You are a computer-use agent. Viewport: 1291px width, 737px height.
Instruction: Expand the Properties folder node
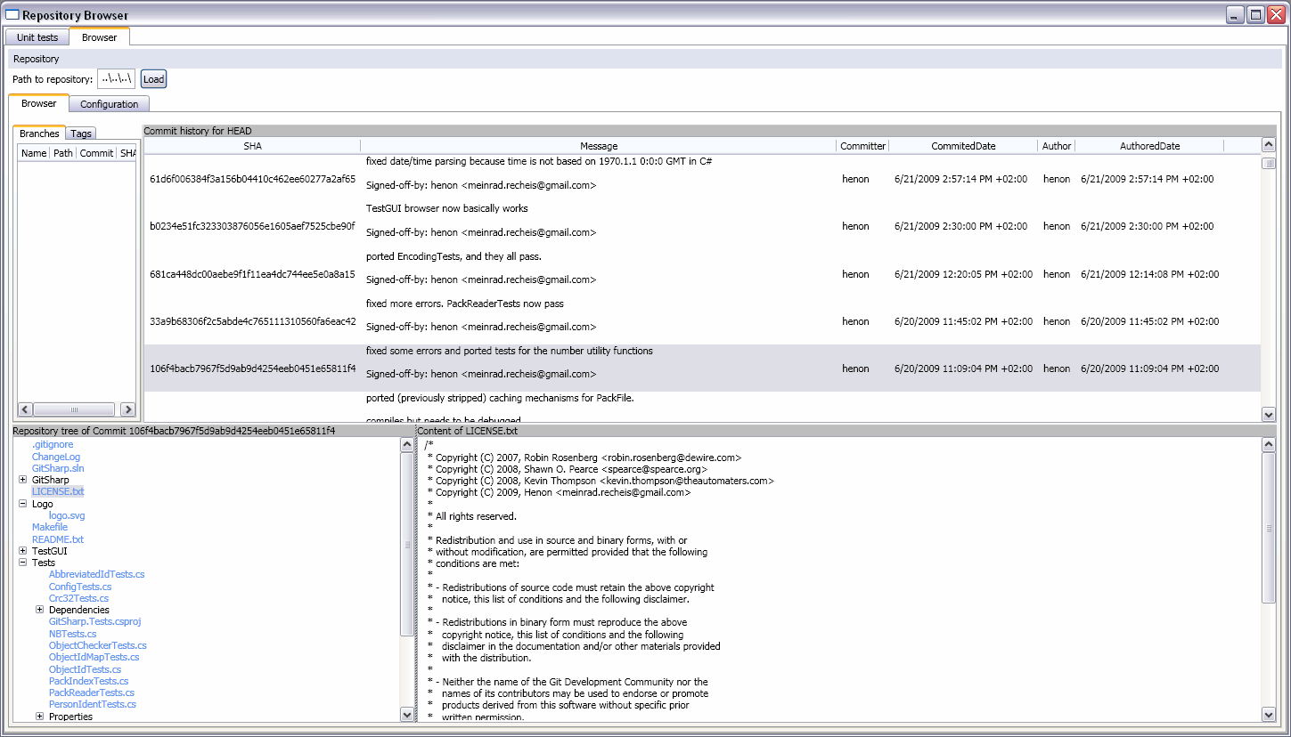40,717
